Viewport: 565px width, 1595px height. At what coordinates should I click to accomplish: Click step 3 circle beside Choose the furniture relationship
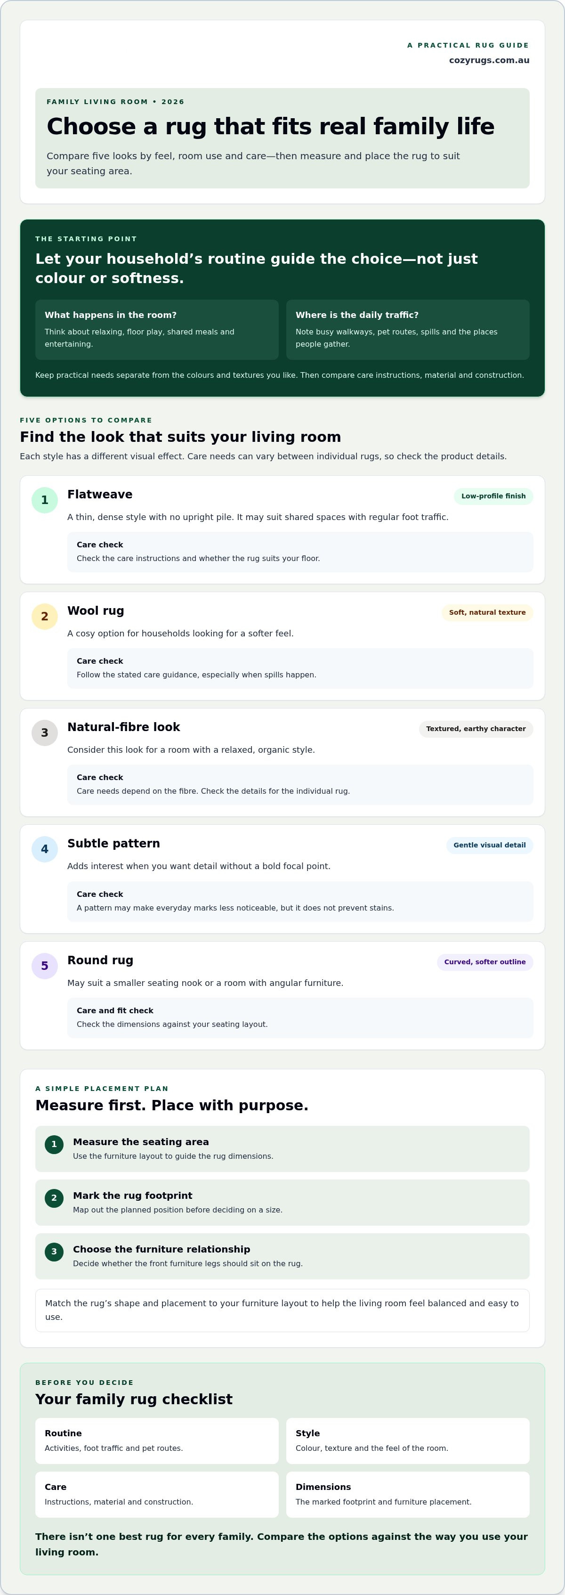pyautogui.click(x=54, y=1252)
